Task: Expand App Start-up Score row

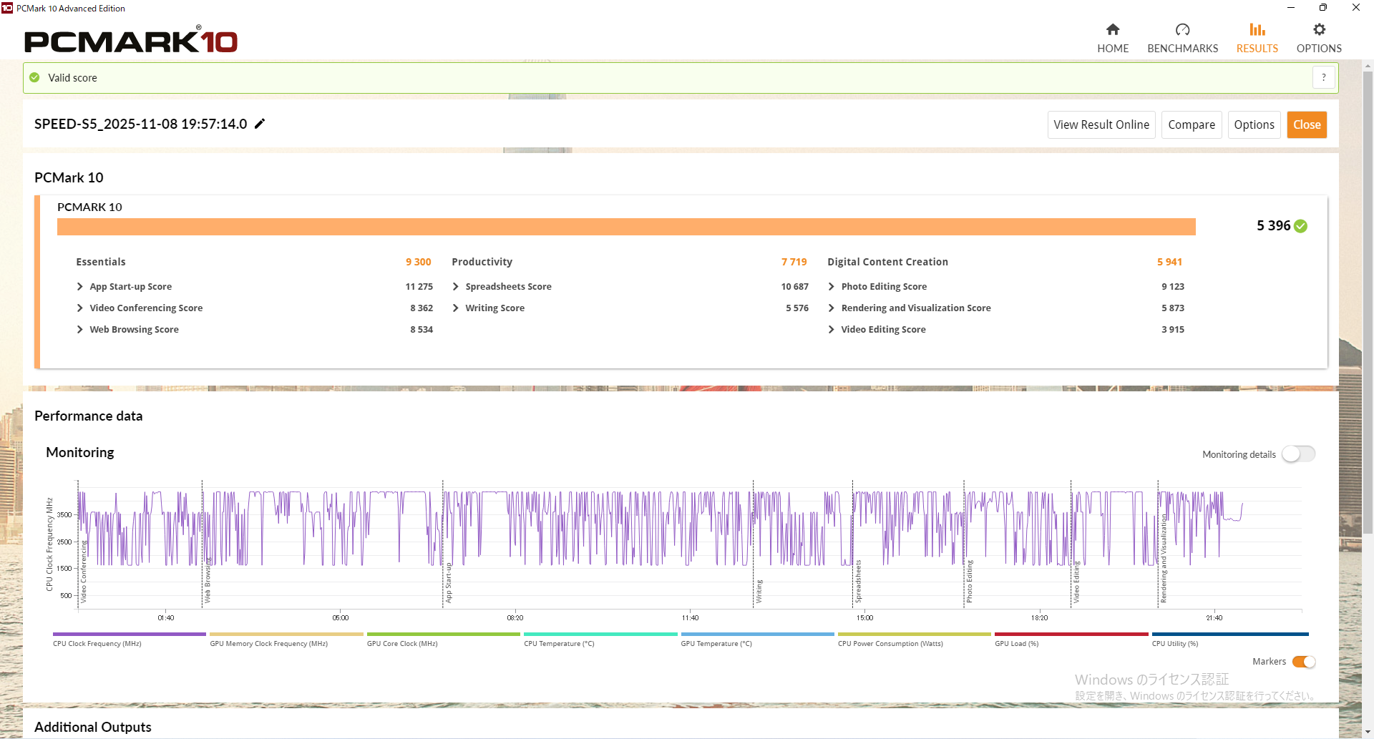Action: (x=79, y=287)
